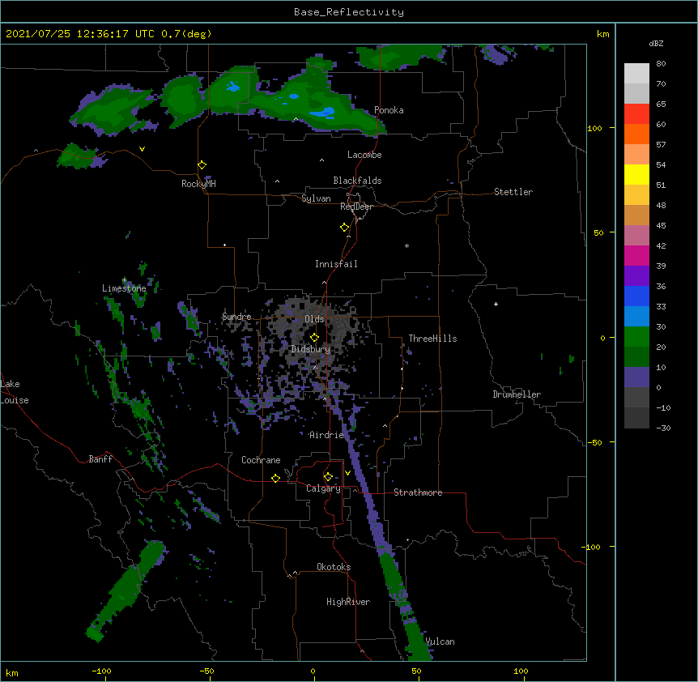Viewport: 698px width, 682px height.
Task: Click the yellow station marker near RockyMH
Action: point(202,165)
